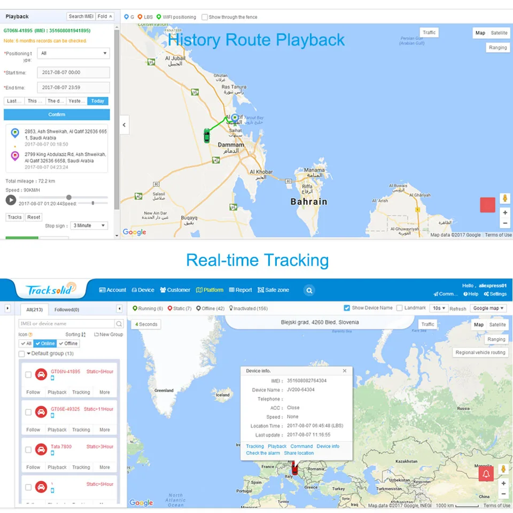Viewport: 513px width, 513px height.
Task: Click phone icon under GT06N-41895
Action: pos(52,378)
